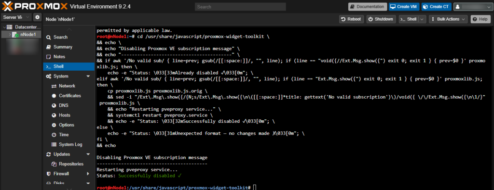The width and height of the screenshot is (494, 190).
Task: Click the Shutdown power icon
Action: coord(370,19)
